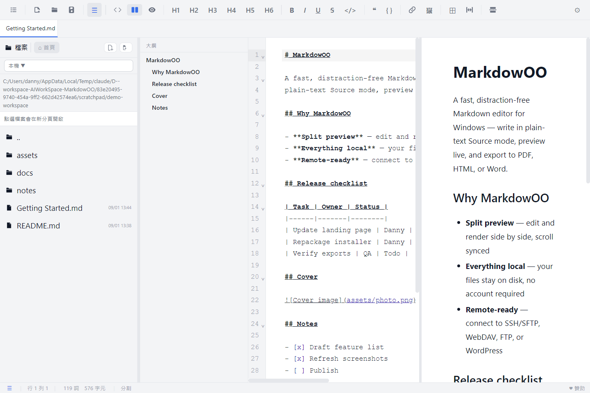Toggle split view mode button
590x393 pixels.
135,10
